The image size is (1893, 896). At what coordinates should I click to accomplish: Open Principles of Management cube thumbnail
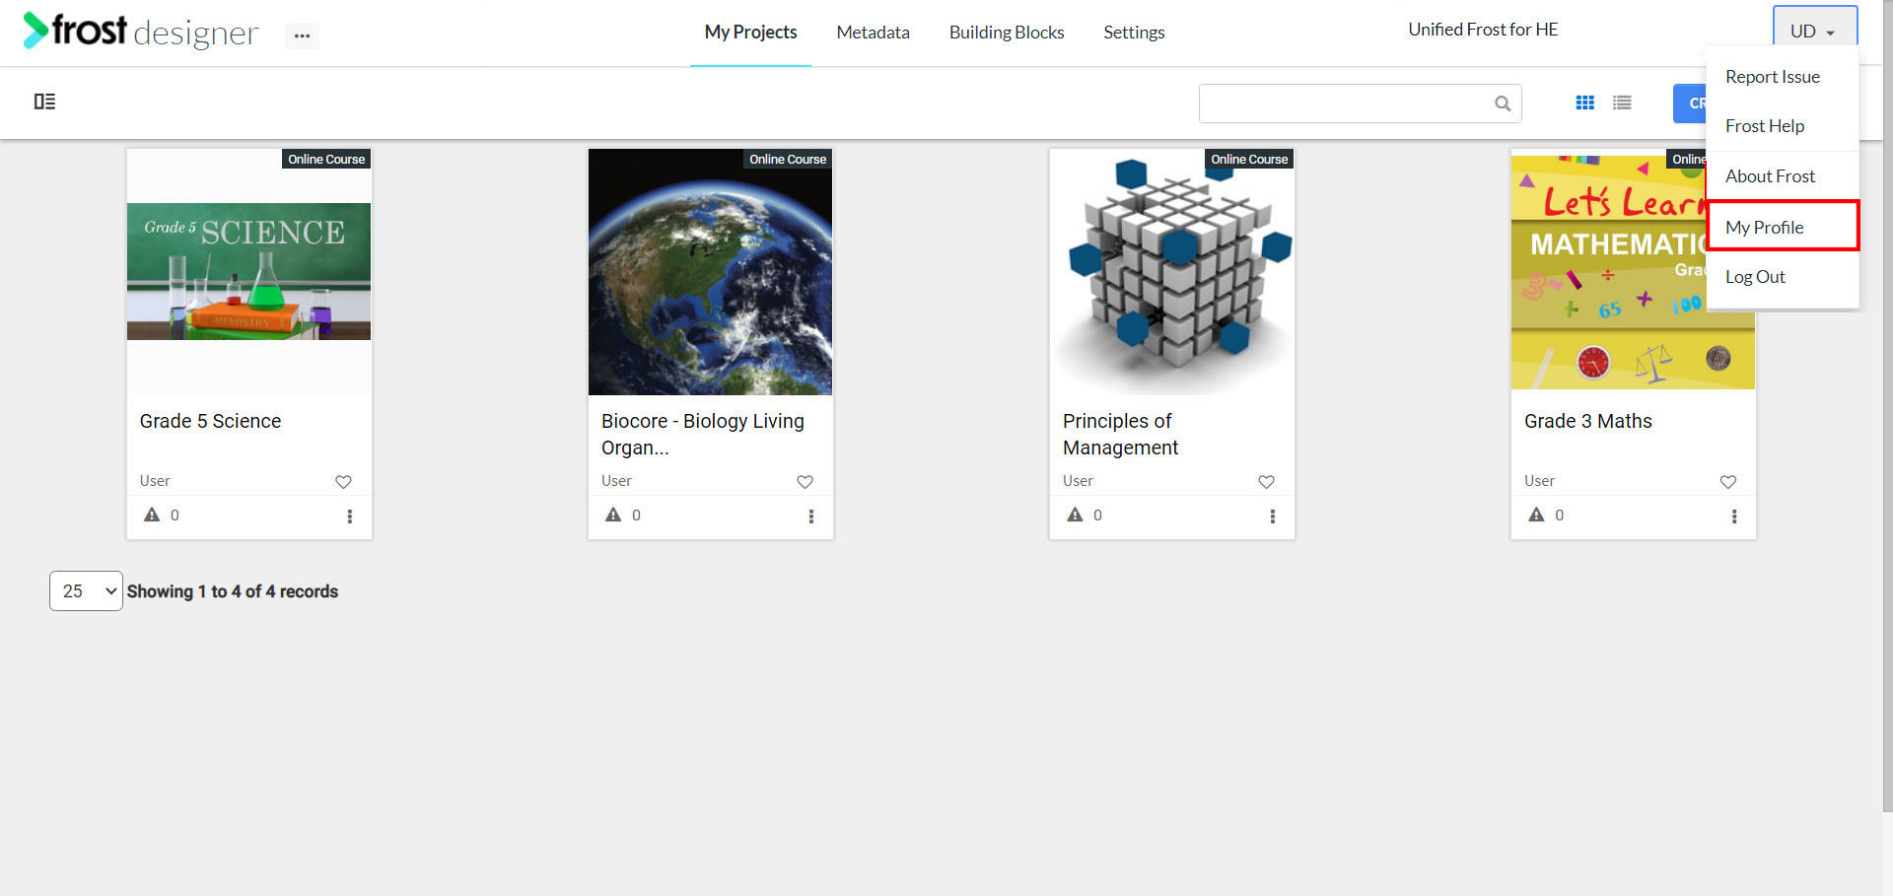click(x=1171, y=271)
